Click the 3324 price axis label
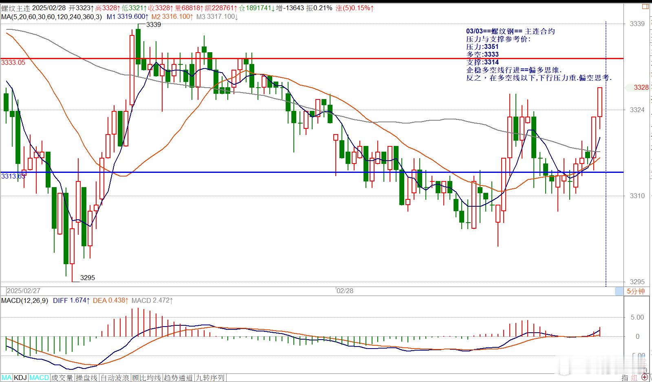 point(637,110)
